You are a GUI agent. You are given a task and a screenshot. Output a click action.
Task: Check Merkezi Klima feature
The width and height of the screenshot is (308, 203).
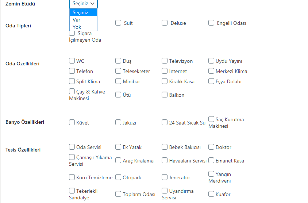[211, 71]
